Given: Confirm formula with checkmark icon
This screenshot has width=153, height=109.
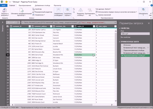Looking at the screenshot, I should tap(13, 22).
